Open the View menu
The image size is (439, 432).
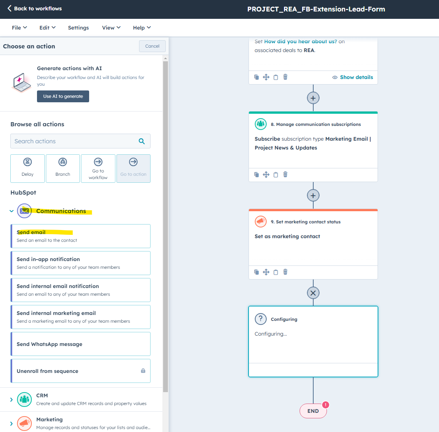coord(111,28)
